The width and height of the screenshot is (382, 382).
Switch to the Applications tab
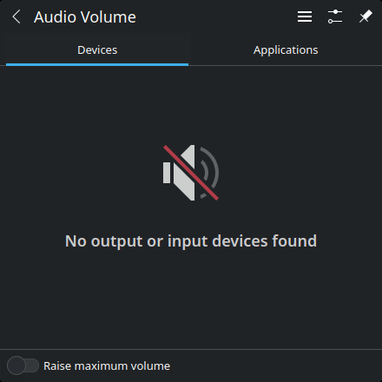tap(286, 49)
